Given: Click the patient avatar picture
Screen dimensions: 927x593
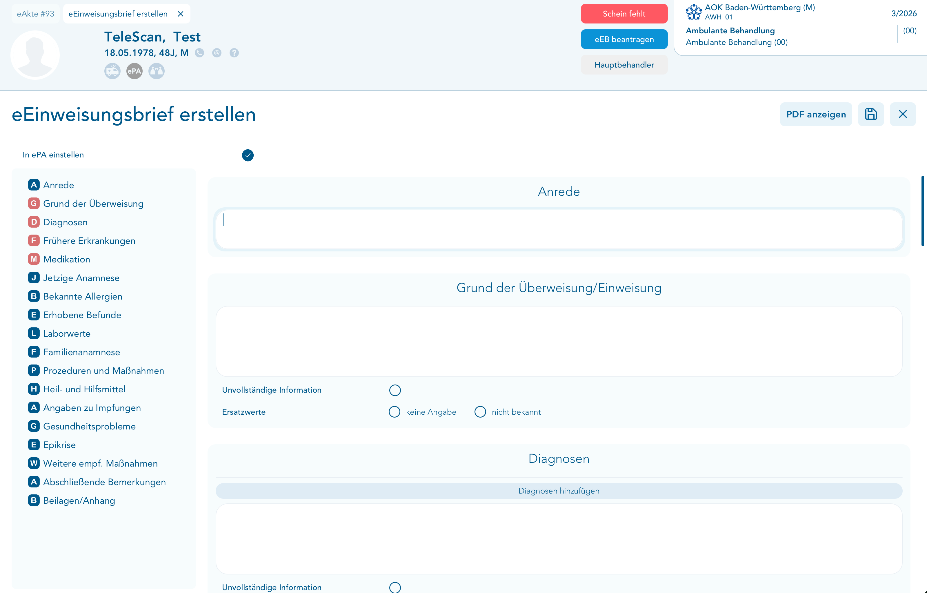Looking at the screenshot, I should [35, 55].
